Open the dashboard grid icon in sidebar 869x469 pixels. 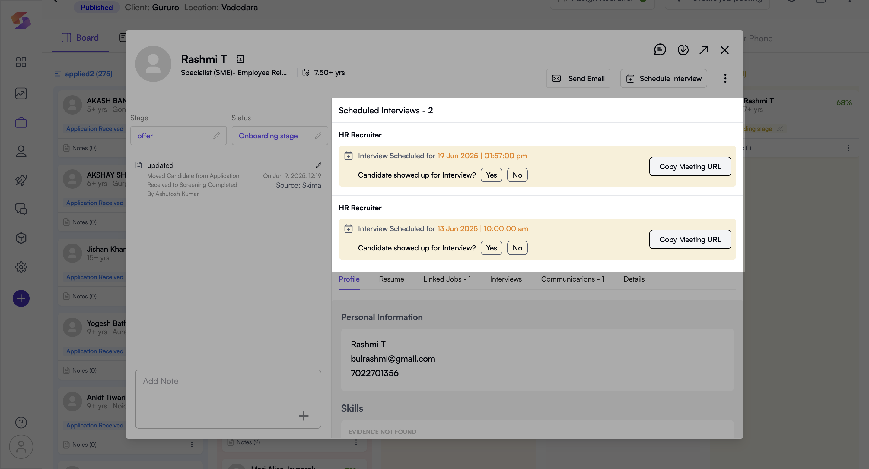point(21,62)
